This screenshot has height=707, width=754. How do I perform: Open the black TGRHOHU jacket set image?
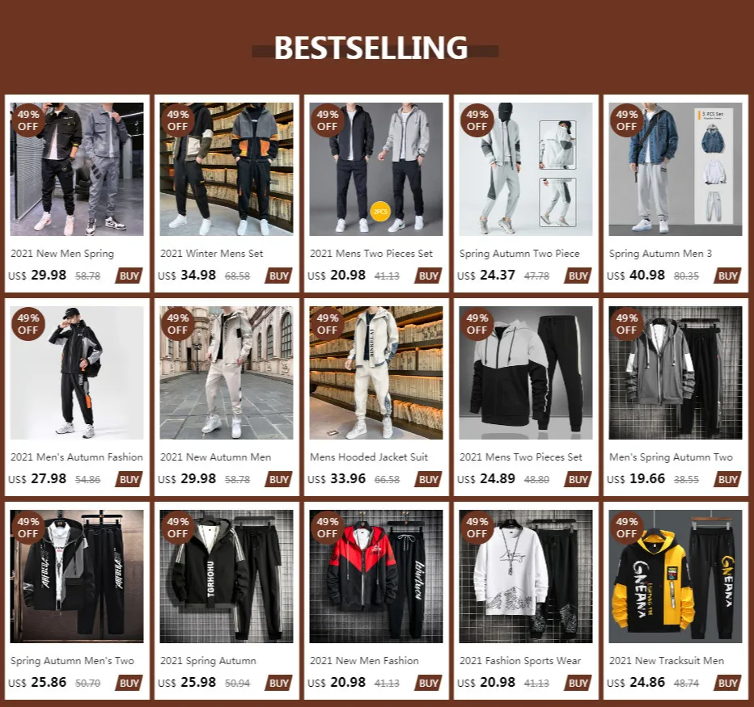tap(227, 576)
